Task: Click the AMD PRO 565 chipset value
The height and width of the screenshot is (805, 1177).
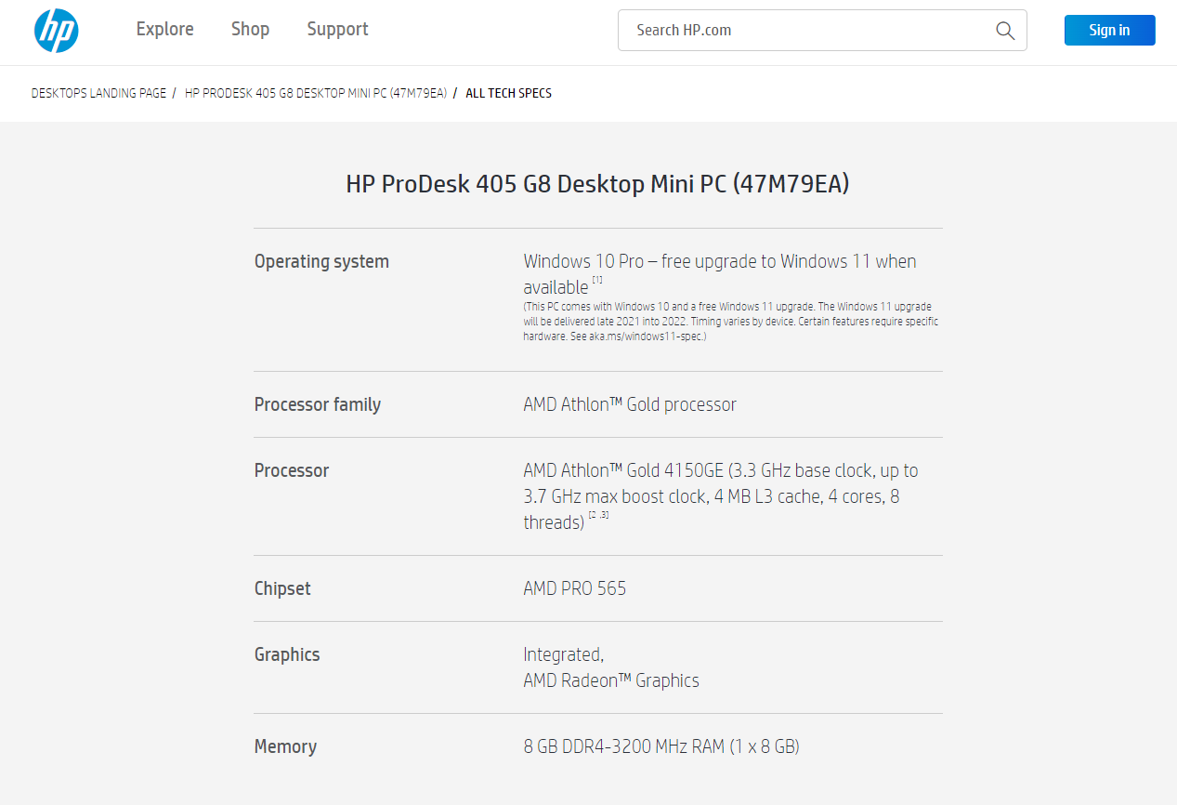Action: coord(575,588)
